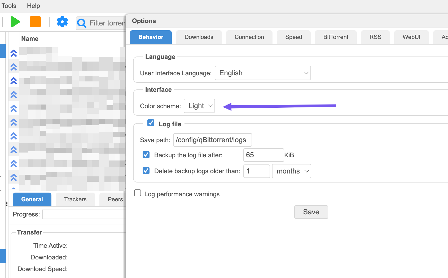Click the magnifier icon in filter box
The width and height of the screenshot is (448, 278).
tap(82, 23)
